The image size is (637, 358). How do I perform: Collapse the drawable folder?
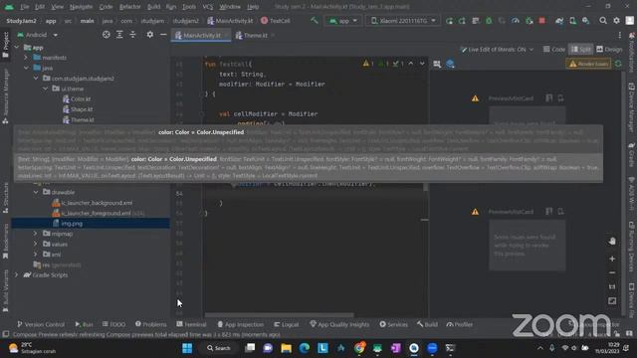[36, 192]
